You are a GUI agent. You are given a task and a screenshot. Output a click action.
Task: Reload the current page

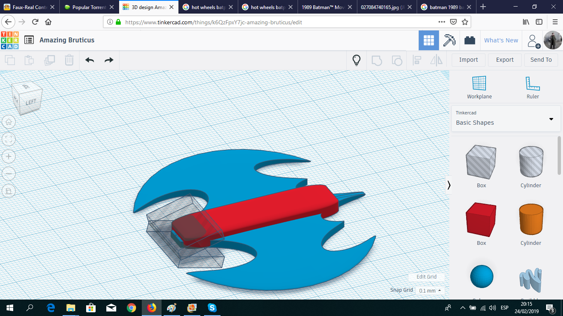(35, 22)
